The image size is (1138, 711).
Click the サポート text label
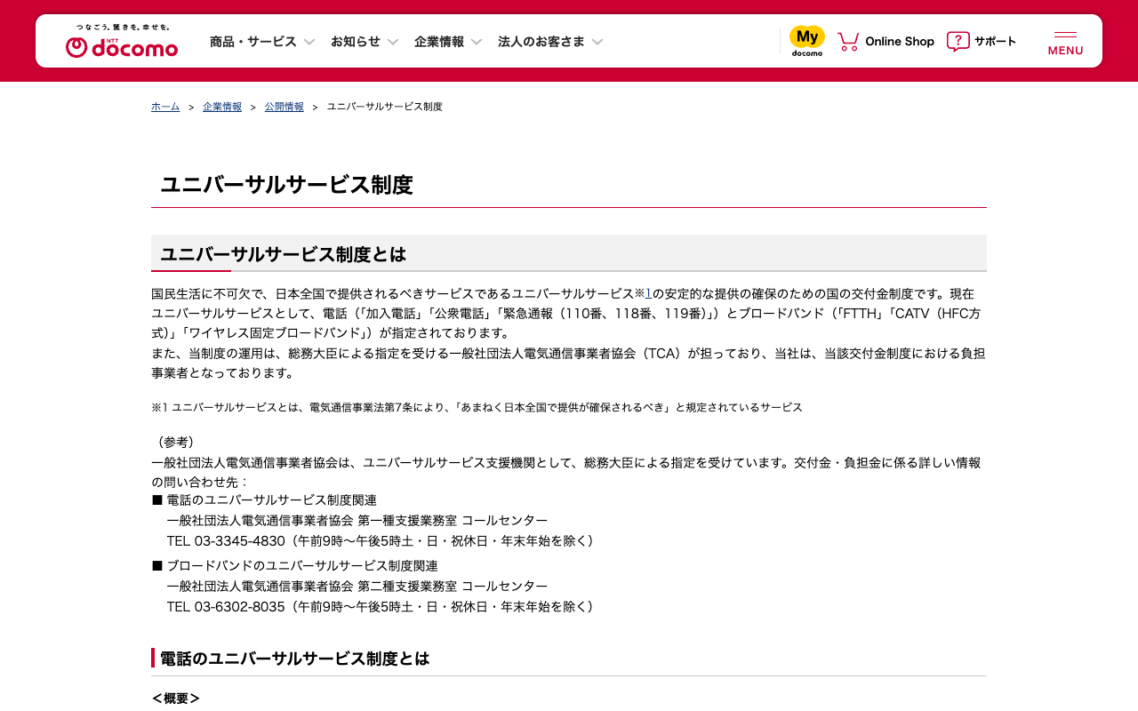coord(995,42)
